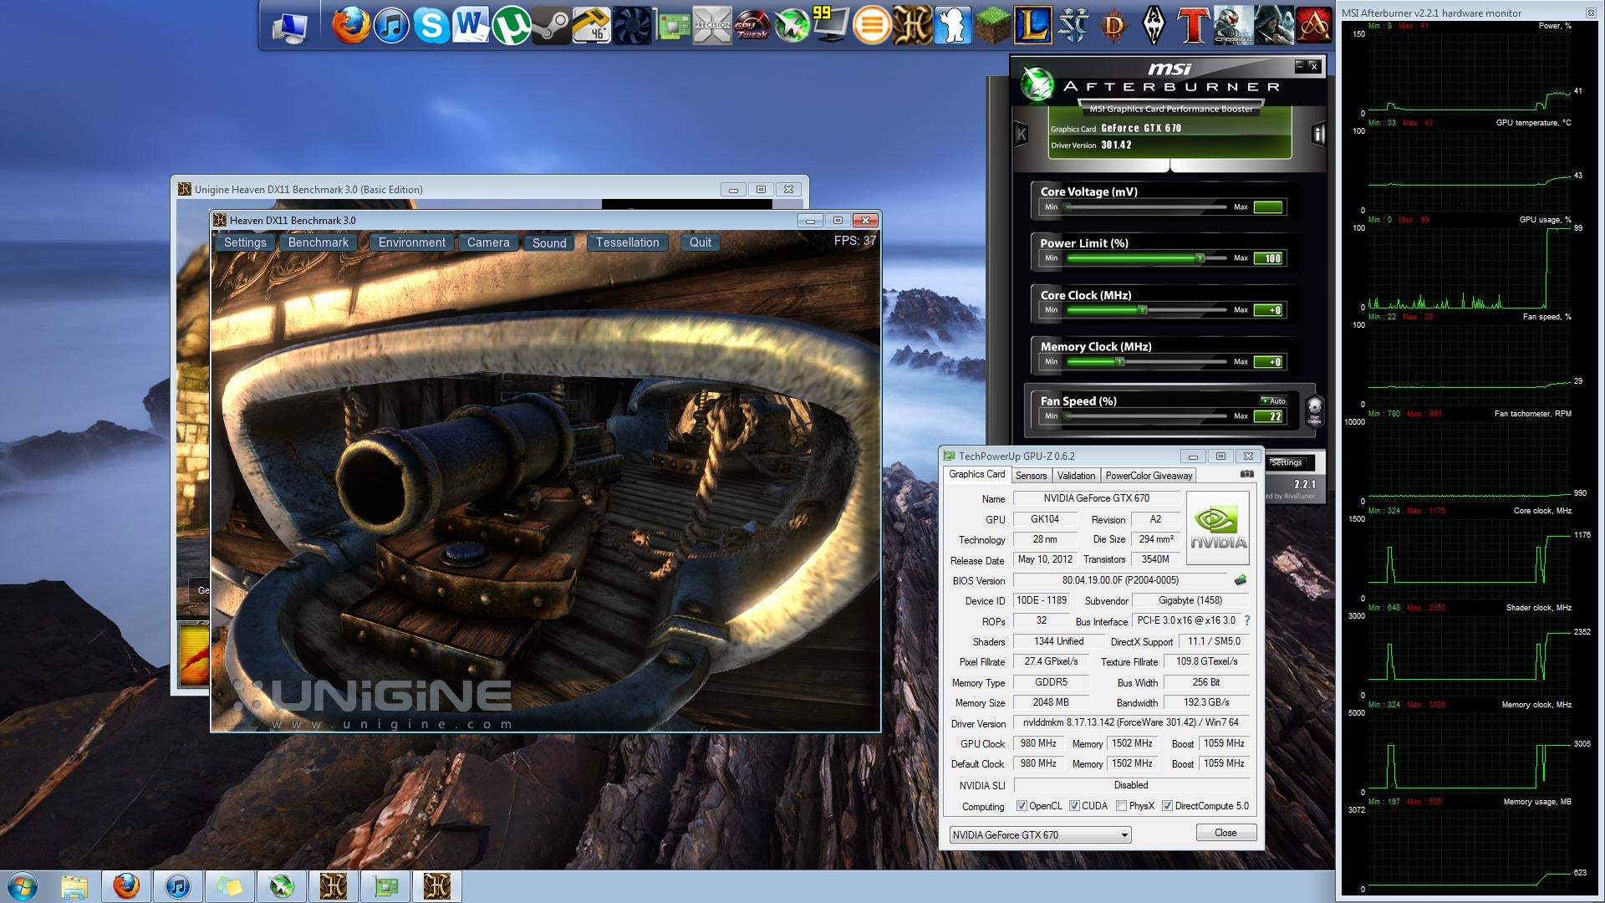Click the GPU-Z Close button
Screen dimensions: 1605x903
pos(1225,833)
